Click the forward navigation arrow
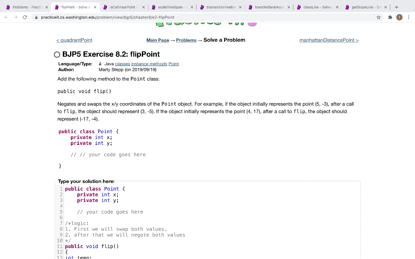The image size is (415, 259). 15,17
